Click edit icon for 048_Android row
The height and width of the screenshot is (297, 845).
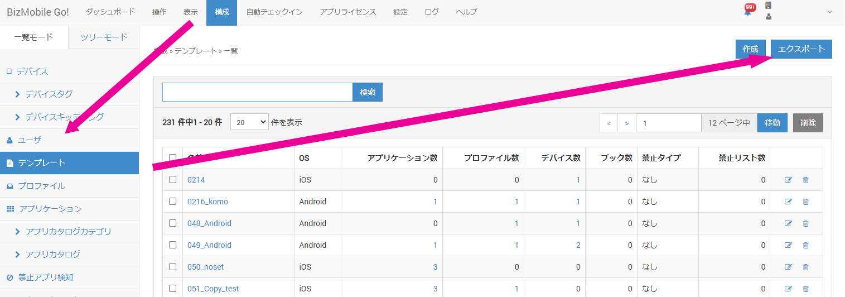click(x=788, y=223)
